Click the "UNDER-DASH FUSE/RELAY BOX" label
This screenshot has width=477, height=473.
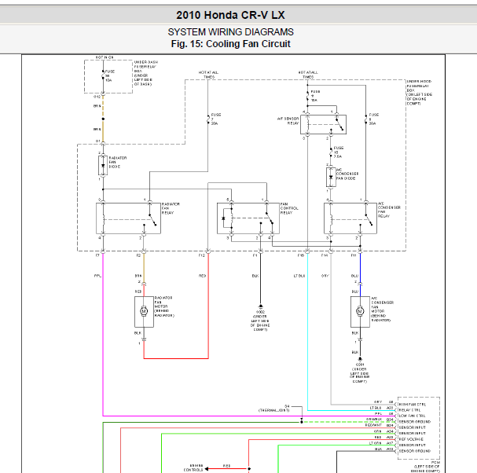tap(146, 73)
